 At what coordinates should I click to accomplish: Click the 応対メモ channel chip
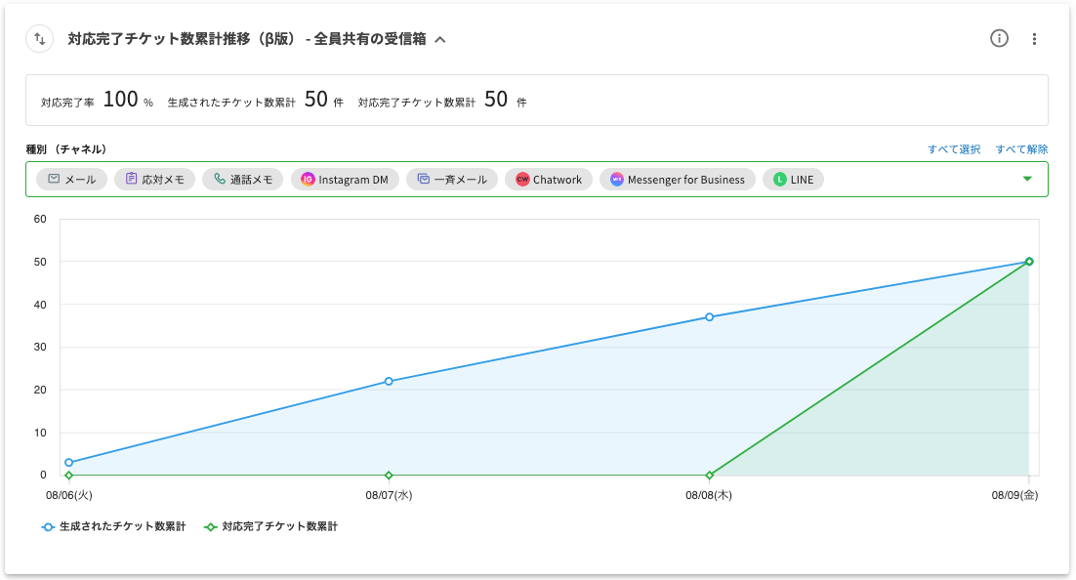coord(155,180)
